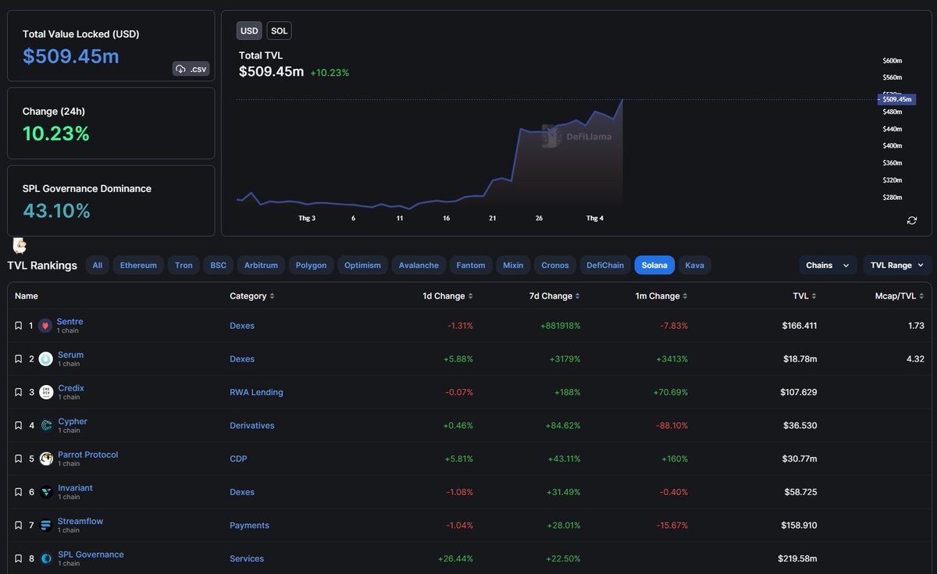The image size is (937, 574).
Task: Open the Invariant protocol page
Action: pyautogui.click(x=75, y=488)
